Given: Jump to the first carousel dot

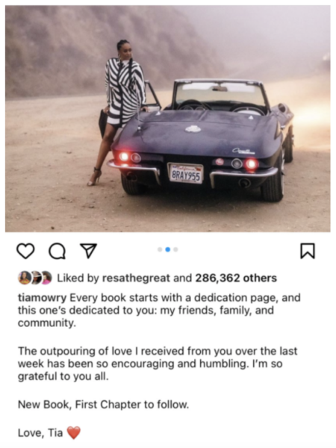Looking at the screenshot, I should (160, 249).
